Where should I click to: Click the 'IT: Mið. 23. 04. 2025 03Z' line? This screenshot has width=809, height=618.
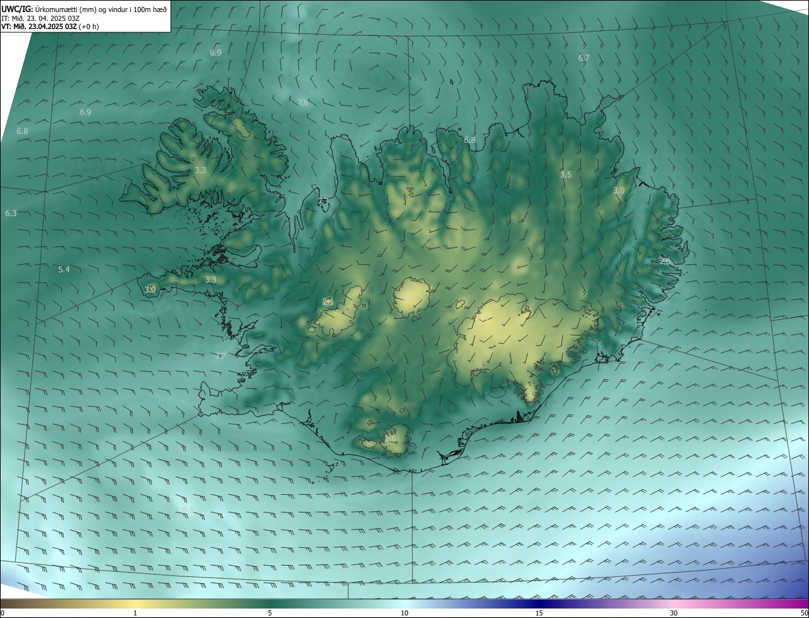pyautogui.click(x=40, y=18)
